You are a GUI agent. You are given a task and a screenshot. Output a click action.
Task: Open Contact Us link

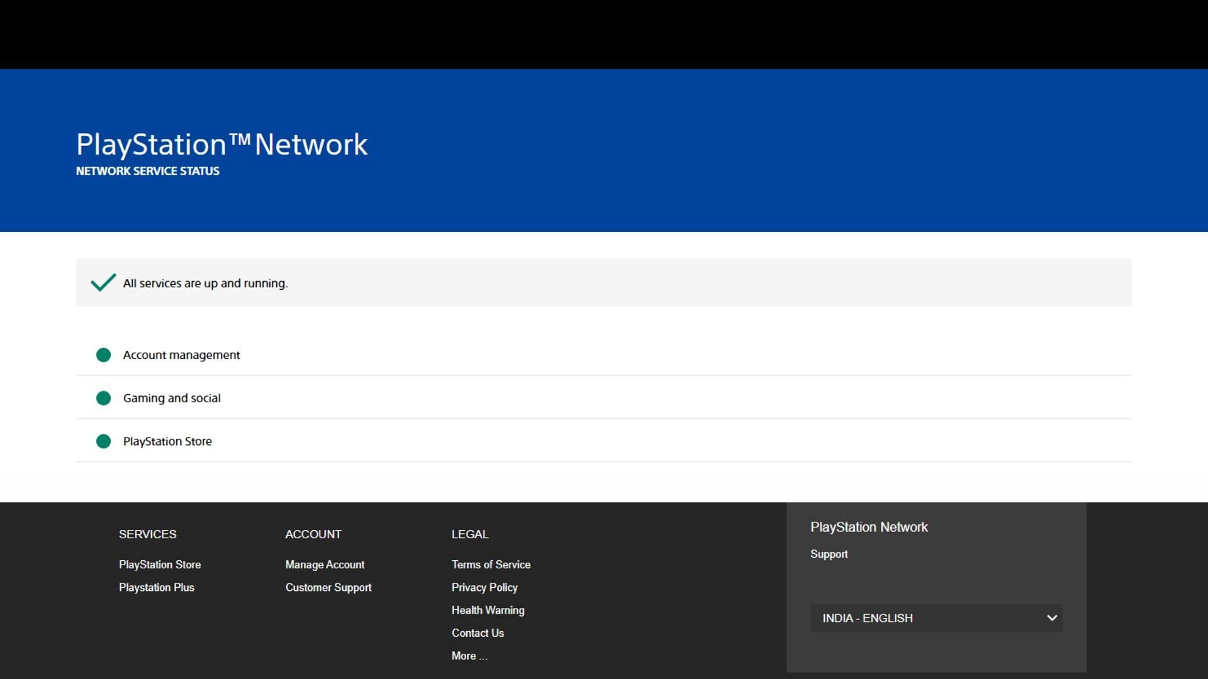(x=478, y=633)
